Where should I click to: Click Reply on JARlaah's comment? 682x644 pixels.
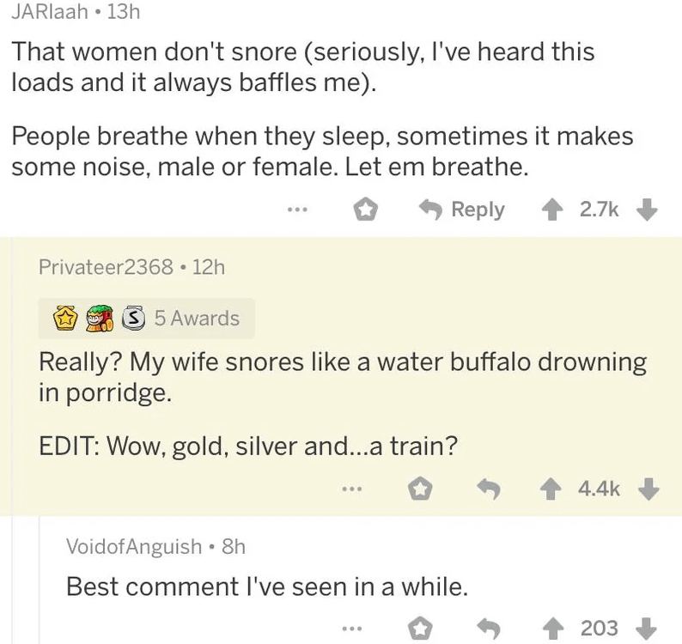(461, 210)
